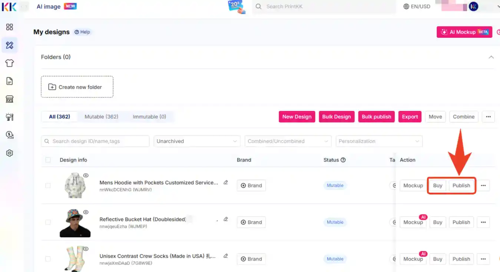Image resolution: width=500 pixels, height=272 pixels.
Task: Check the select-all designs checkbox
Action: pyautogui.click(x=48, y=160)
